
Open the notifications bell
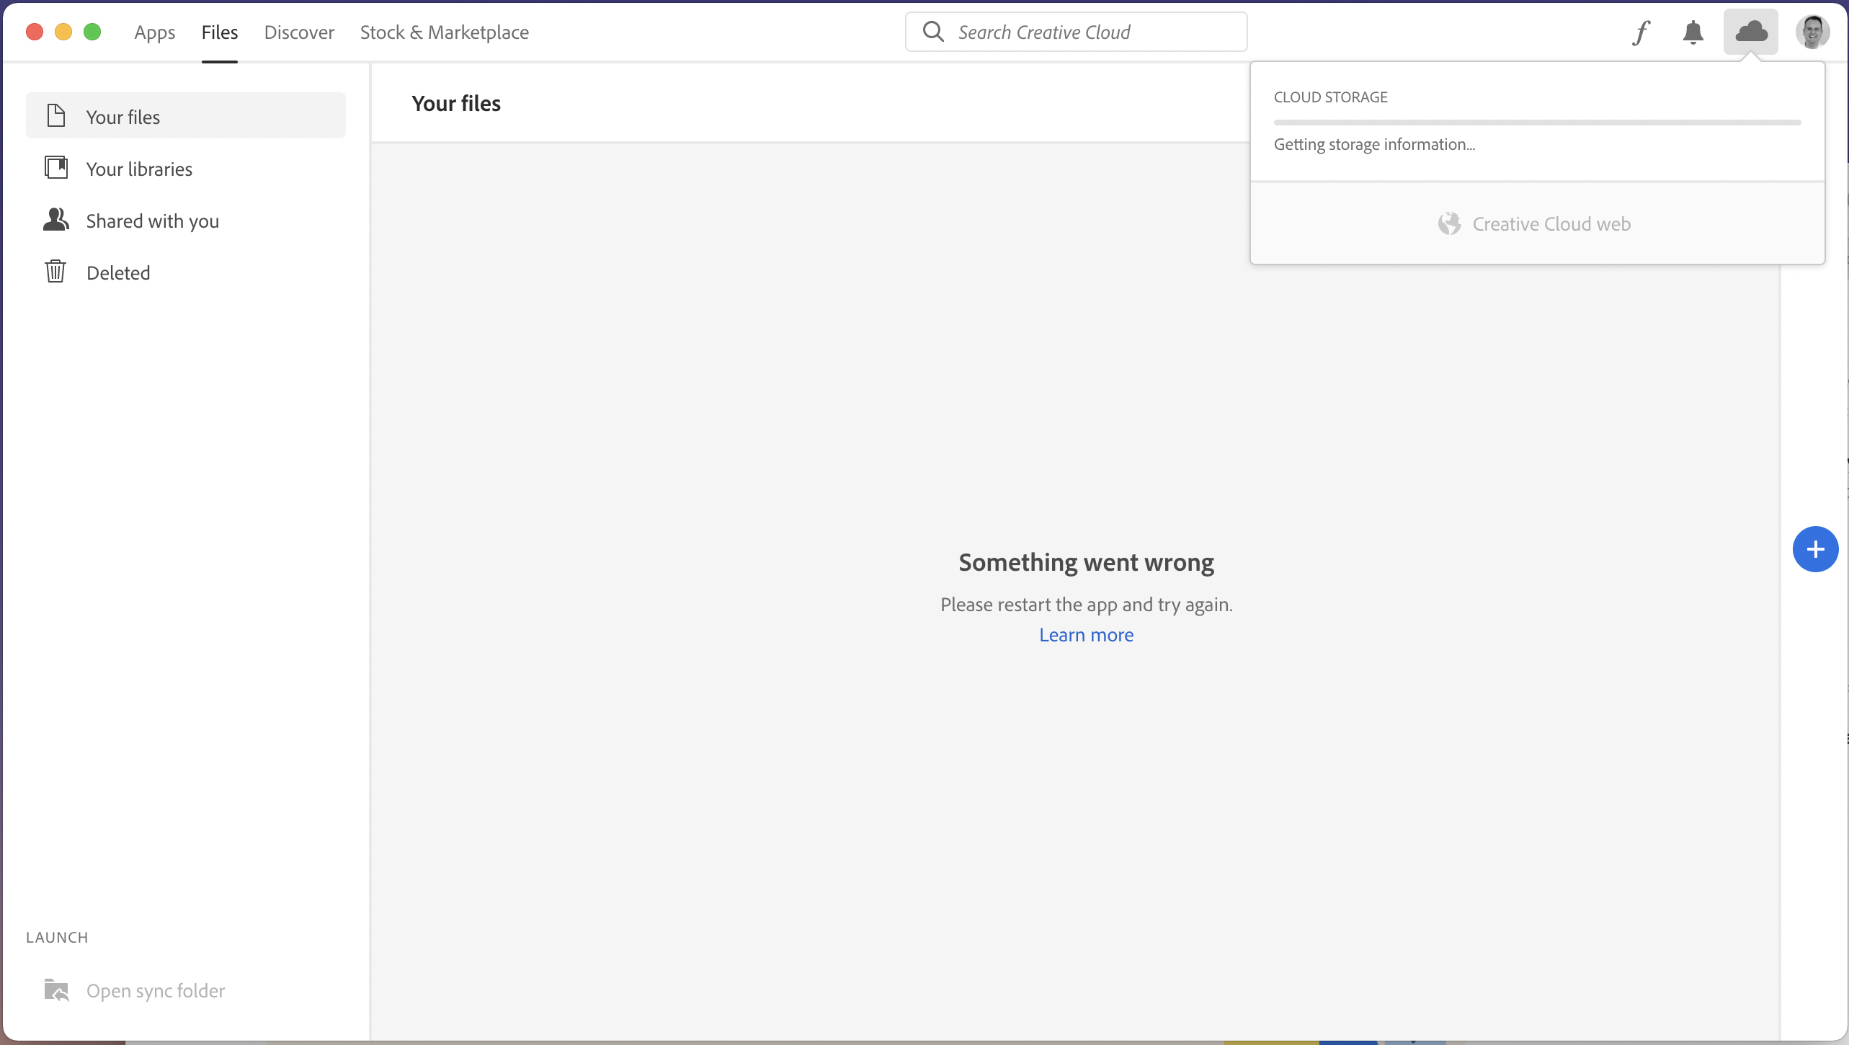1693,32
